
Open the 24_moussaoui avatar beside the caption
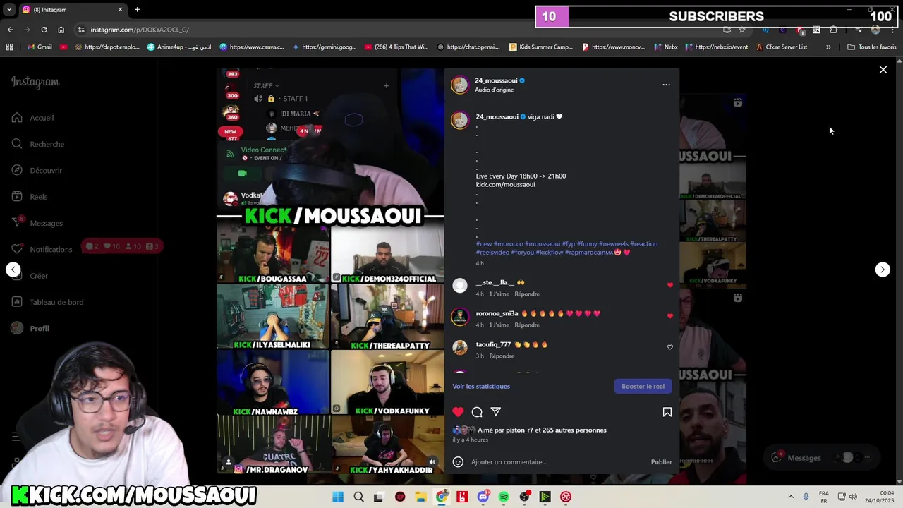(x=460, y=121)
